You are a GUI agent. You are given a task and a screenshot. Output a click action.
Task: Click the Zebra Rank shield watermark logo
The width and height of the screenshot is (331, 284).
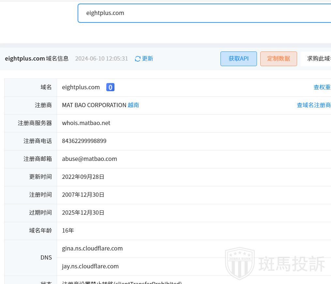[x=240, y=263]
